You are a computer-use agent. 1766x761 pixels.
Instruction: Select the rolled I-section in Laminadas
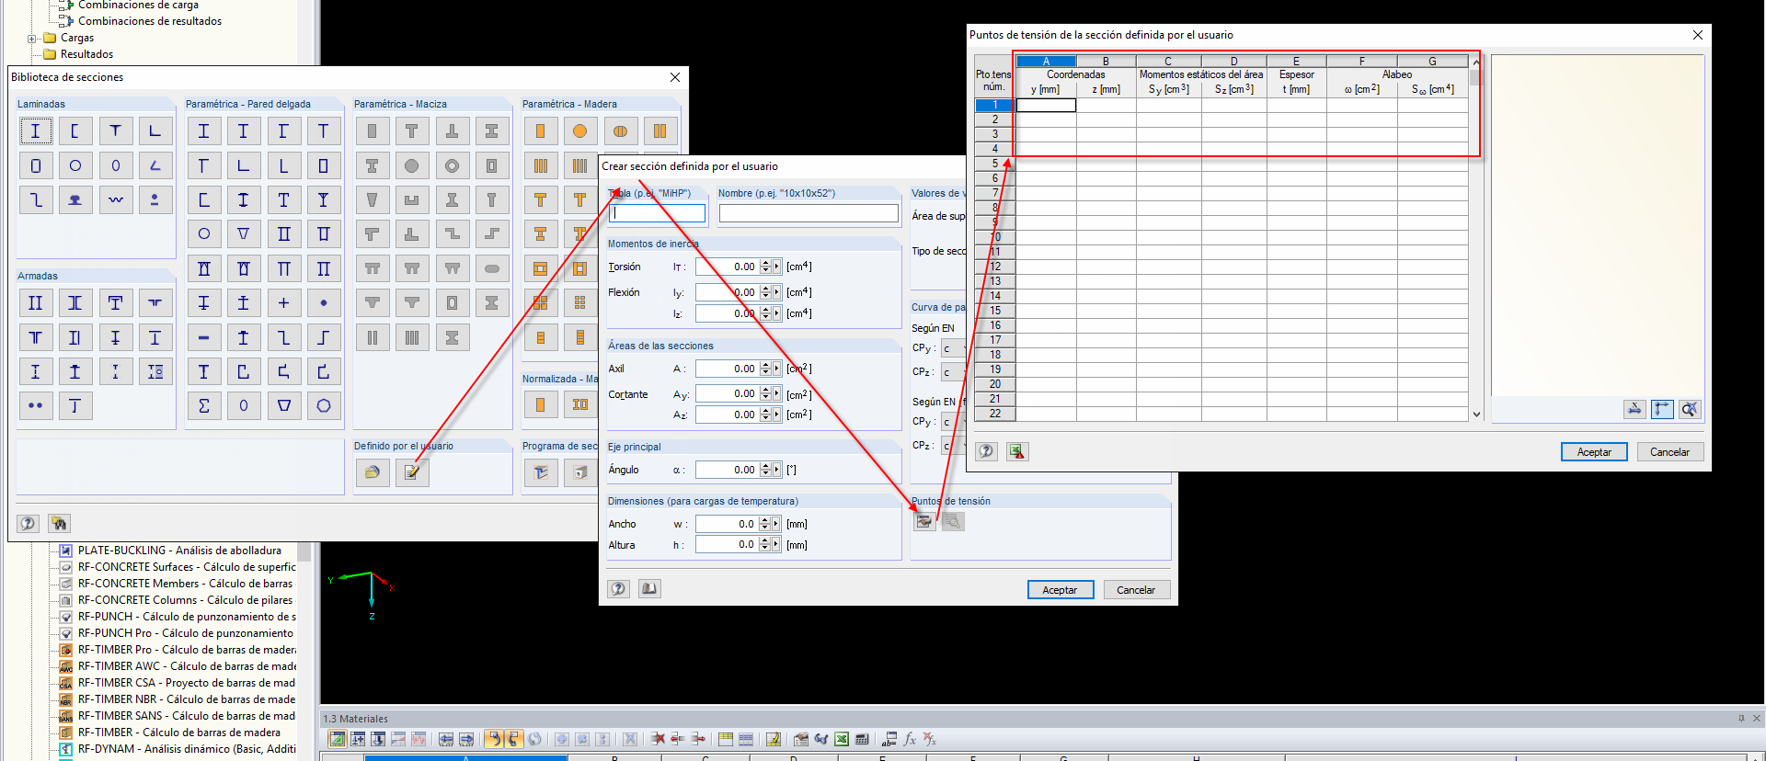tap(36, 131)
